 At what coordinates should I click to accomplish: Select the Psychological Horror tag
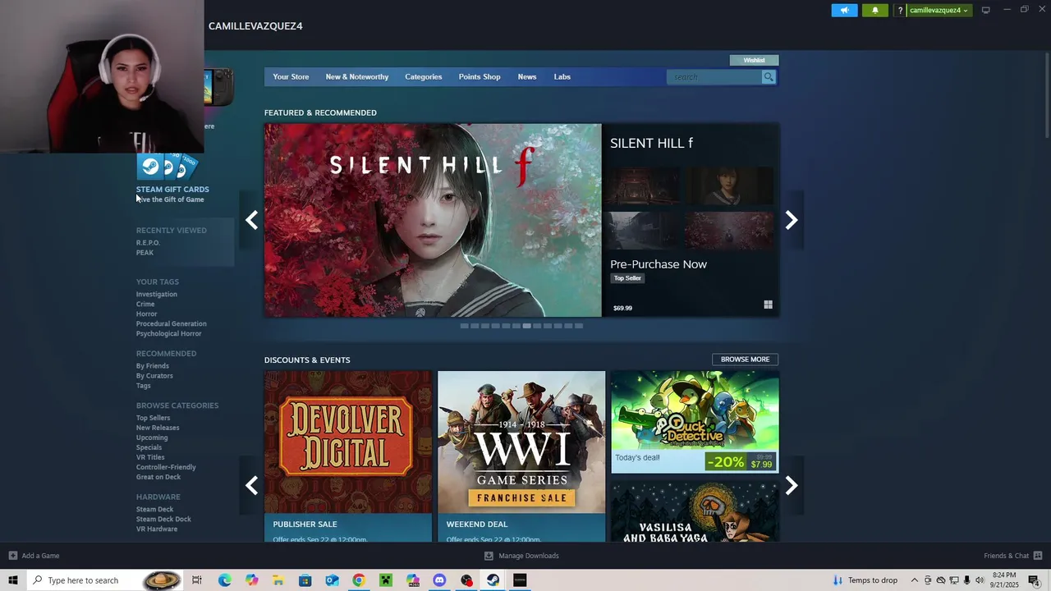pyautogui.click(x=168, y=334)
